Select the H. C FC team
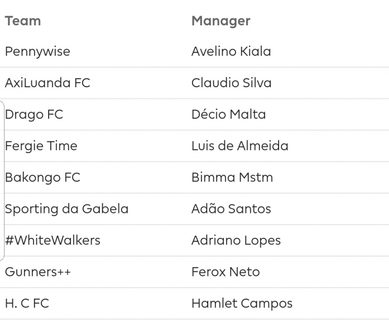The image size is (389, 320). coord(27,303)
